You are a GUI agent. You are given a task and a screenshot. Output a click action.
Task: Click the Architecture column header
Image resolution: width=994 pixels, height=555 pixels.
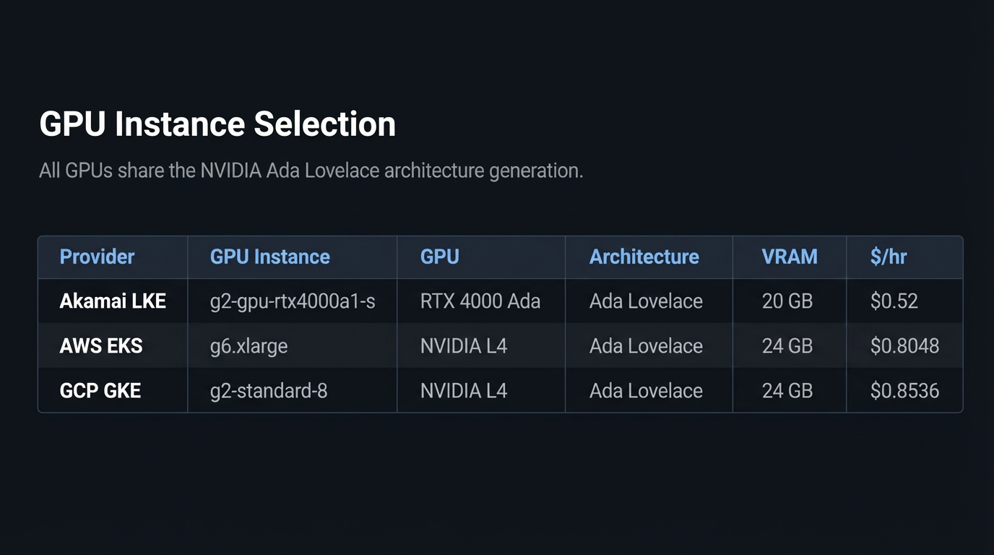pyautogui.click(x=644, y=257)
